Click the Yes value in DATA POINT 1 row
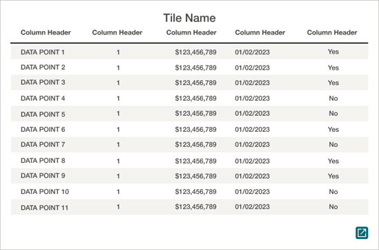Screen dimensions: 379x250 tap(333, 52)
